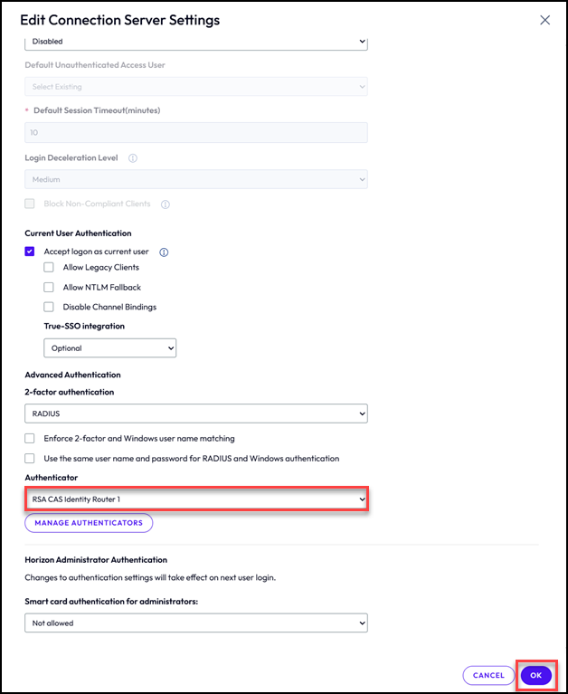Click info icon beside Accept logon as current user
The height and width of the screenshot is (694, 568).
click(x=165, y=252)
